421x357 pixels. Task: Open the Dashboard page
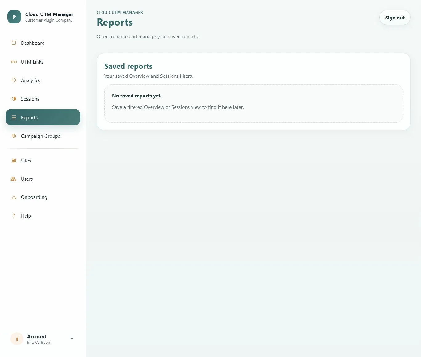(x=43, y=43)
